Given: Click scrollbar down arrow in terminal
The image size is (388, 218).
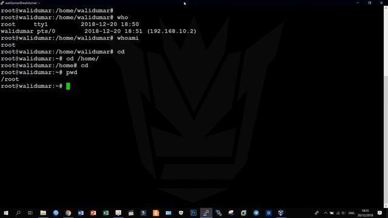Looking at the screenshot, I should 386,206.
